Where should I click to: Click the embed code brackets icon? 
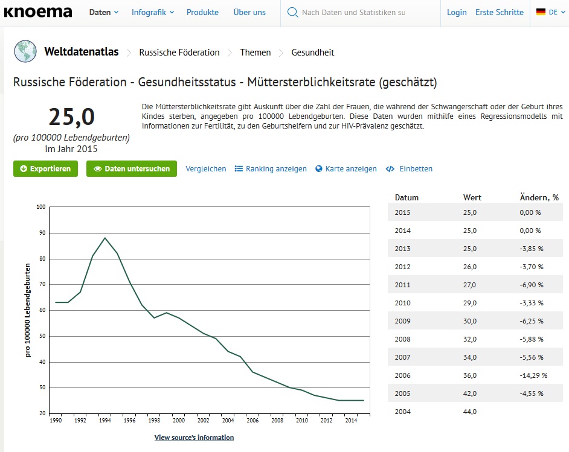point(390,169)
